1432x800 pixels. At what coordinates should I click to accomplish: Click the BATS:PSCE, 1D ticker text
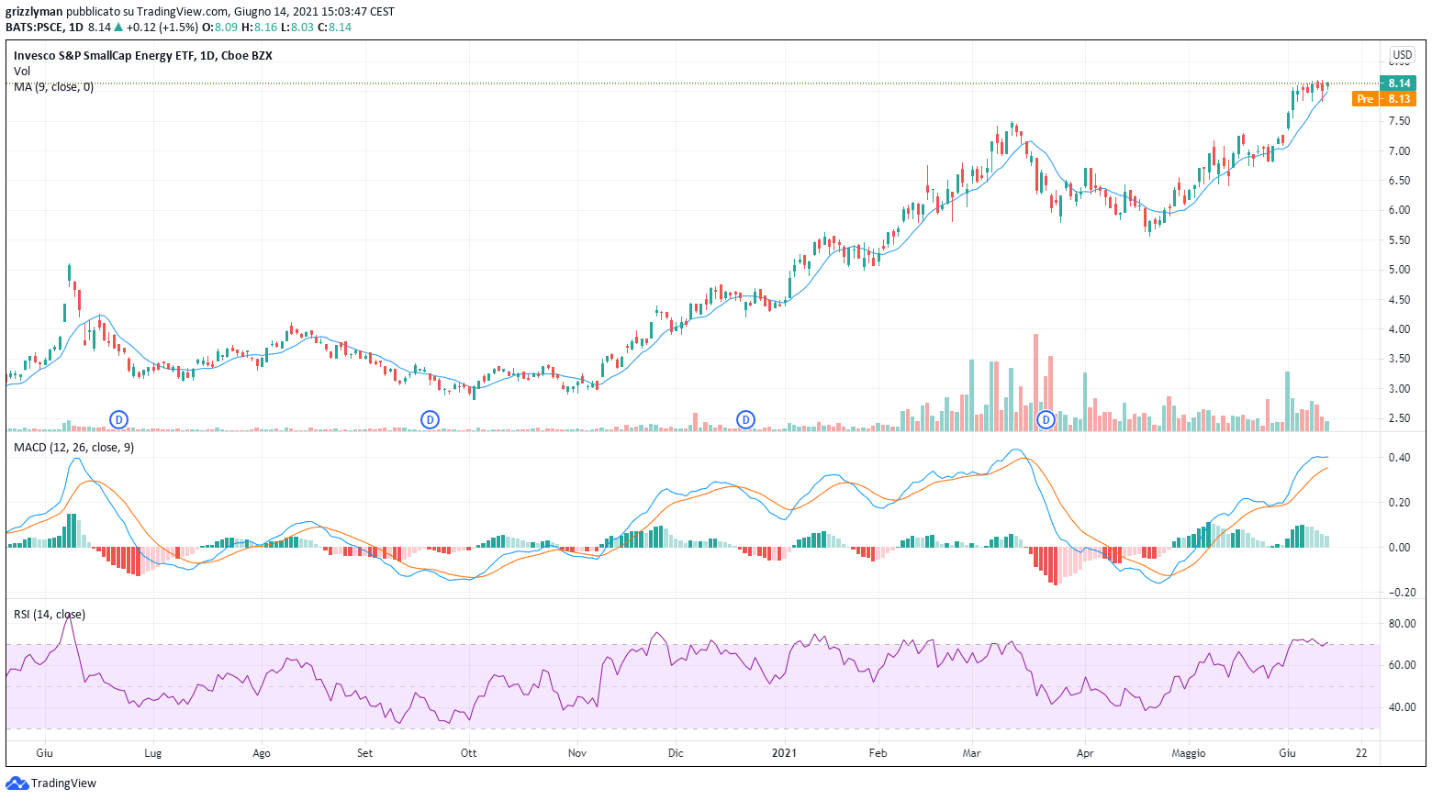pyautogui.click(x=44, y=27)
